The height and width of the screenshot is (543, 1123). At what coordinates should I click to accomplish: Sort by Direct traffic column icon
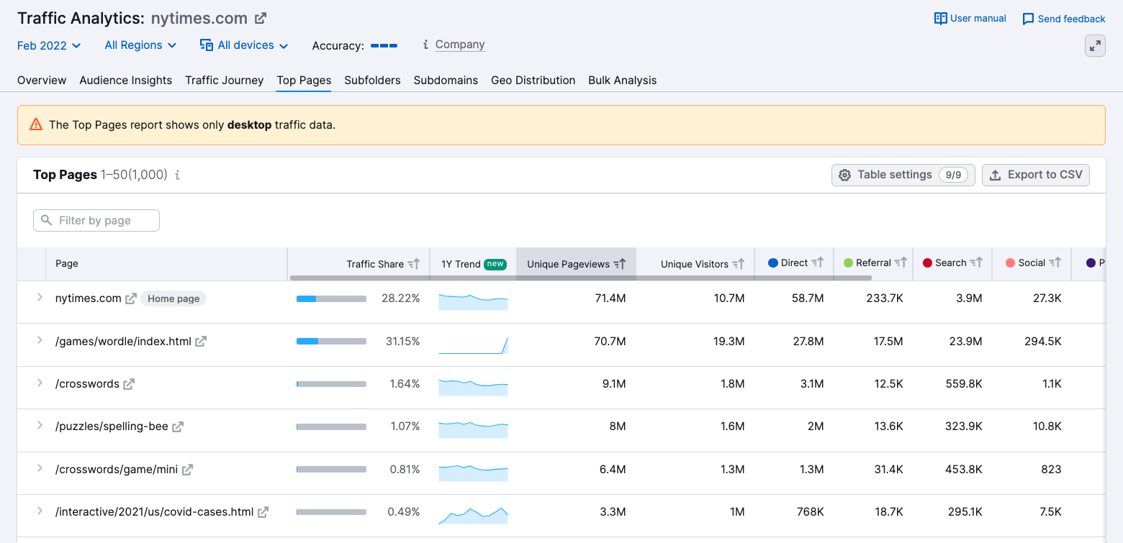[x=818, y=263]
